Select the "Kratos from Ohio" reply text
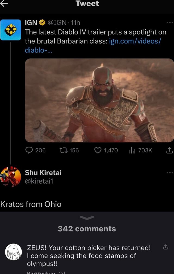The height and width of the screenshot is (274, 174). [x=31, y=204]
